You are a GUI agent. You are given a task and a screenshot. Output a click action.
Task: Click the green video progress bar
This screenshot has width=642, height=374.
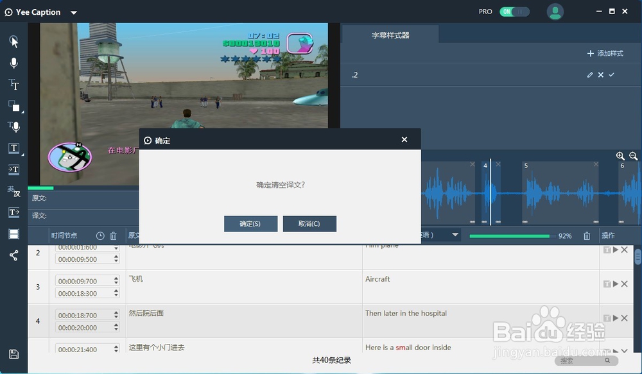40,188
